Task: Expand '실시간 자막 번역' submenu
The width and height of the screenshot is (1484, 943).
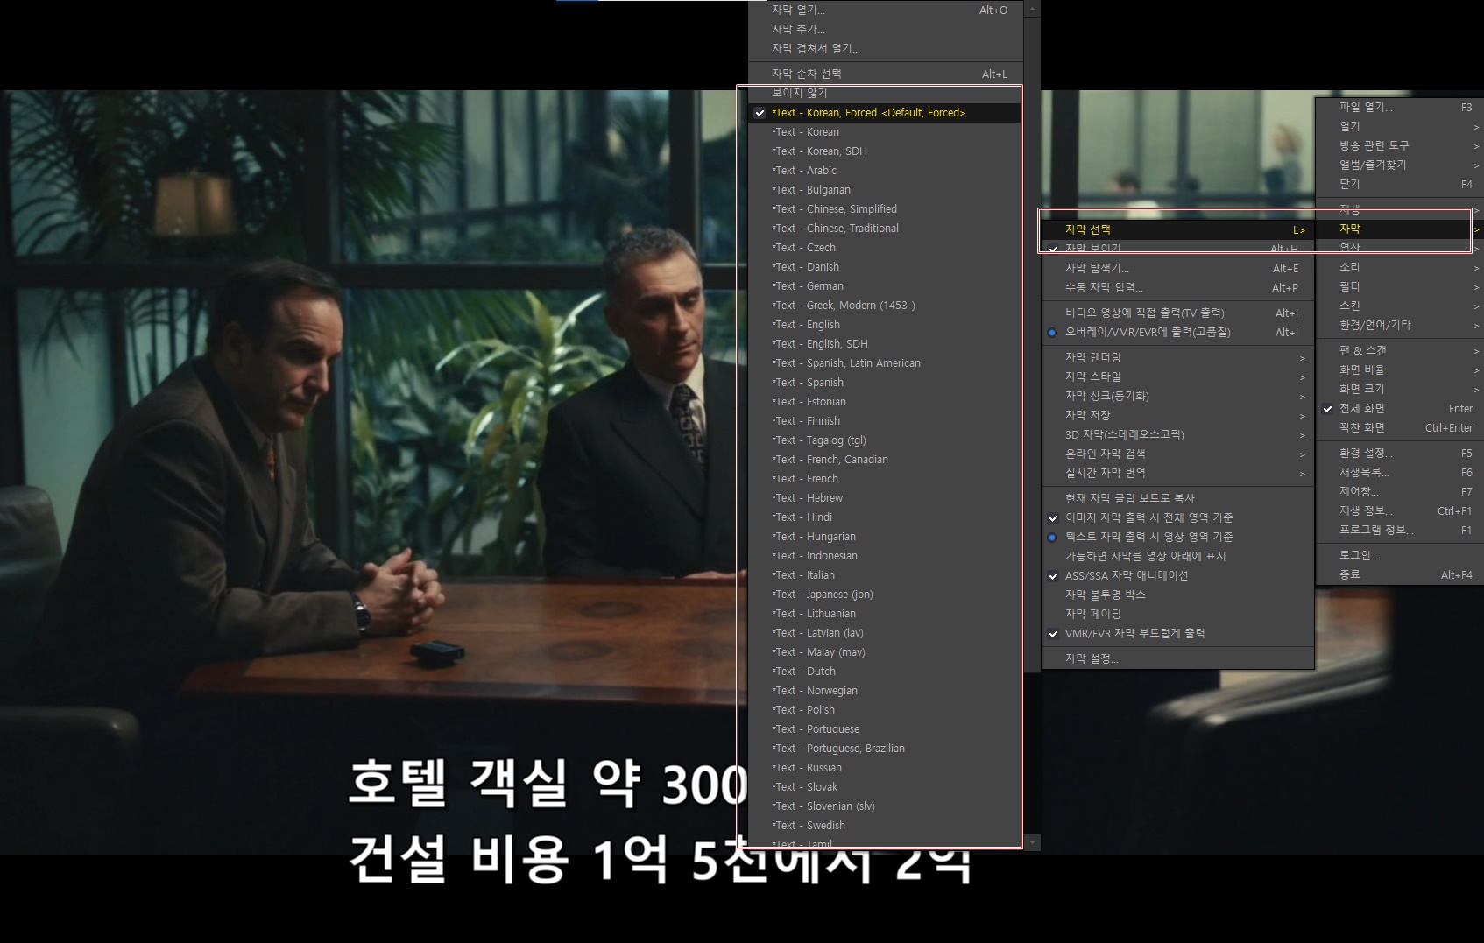Action: pos(1177,473)
